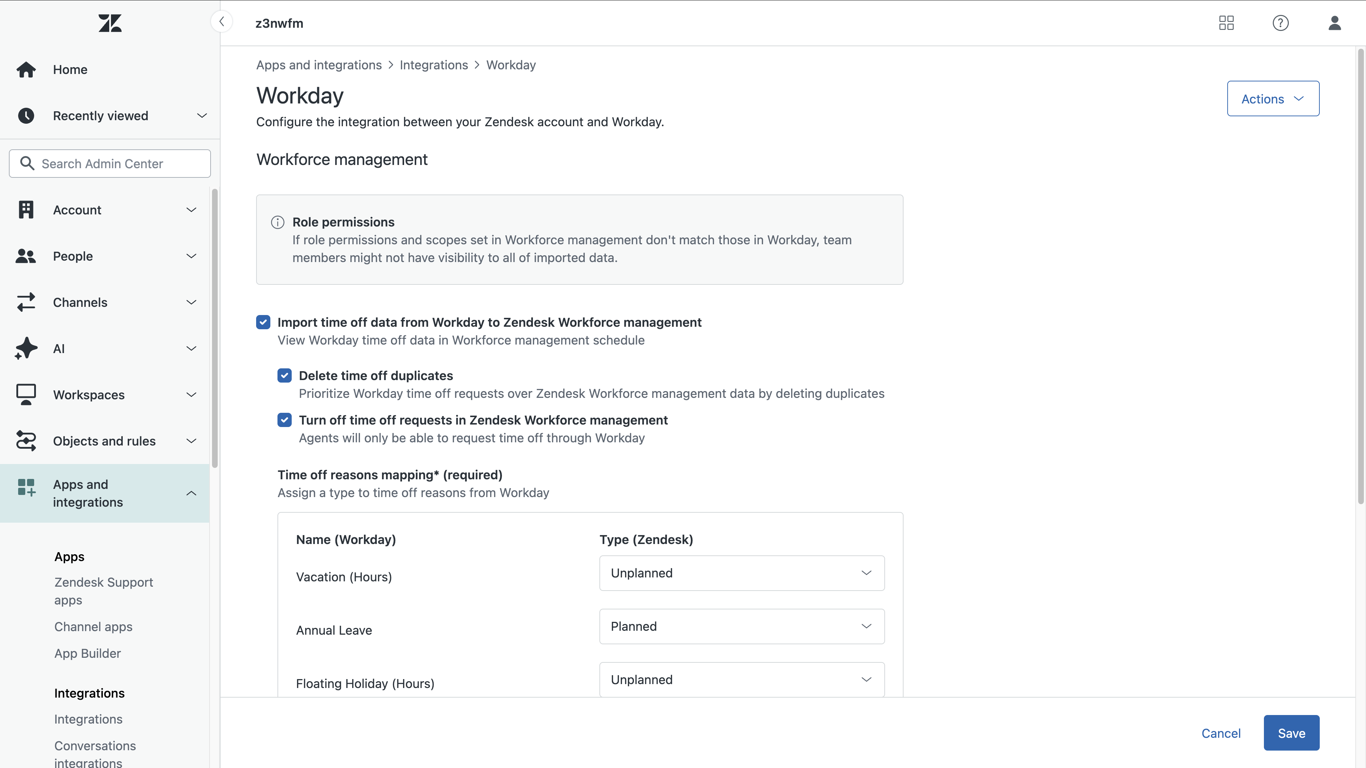The width and height of the screenshot is (1366, 768).
Task: Click the Annual Leave row name
Action: 334,630
